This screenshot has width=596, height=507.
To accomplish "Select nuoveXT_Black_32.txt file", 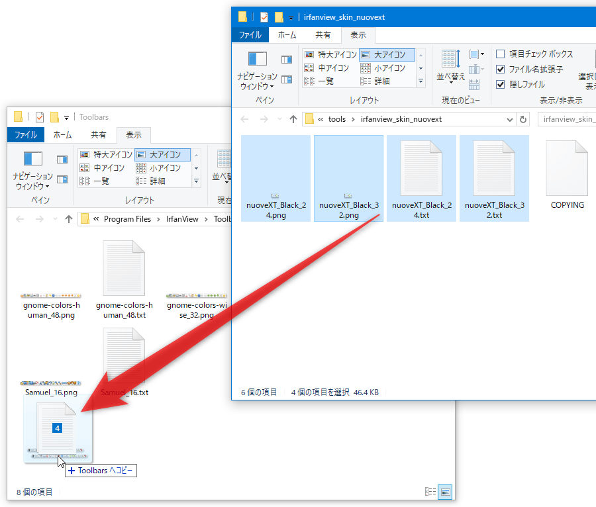I will pyautogui.click(x=494, y=178).
